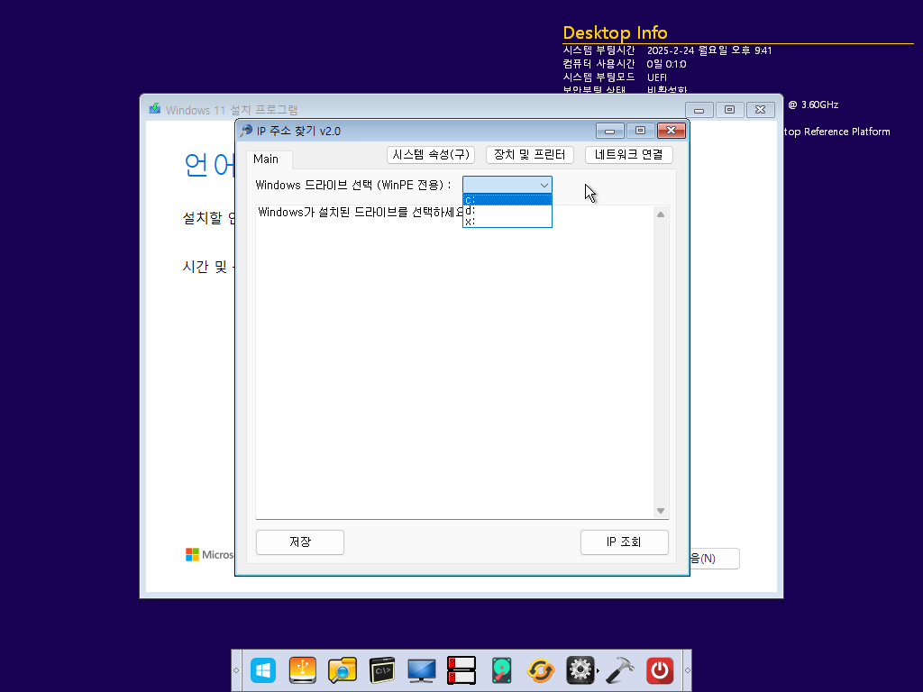Viewport: 923px width, 692px height.
Task: Open 장치 및 프린터 button
Action: [530, 155]
